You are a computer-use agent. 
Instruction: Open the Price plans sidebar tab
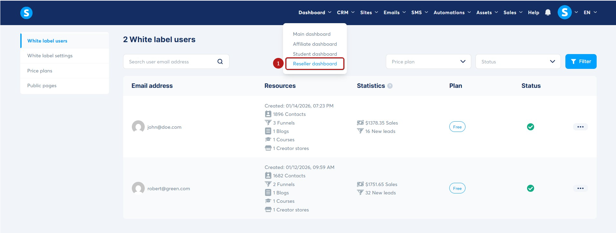(x=64, y=71)
